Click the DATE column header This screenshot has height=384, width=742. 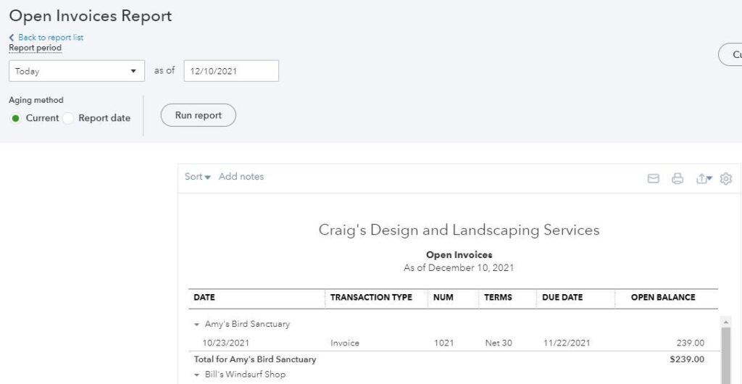coord(204,298)
